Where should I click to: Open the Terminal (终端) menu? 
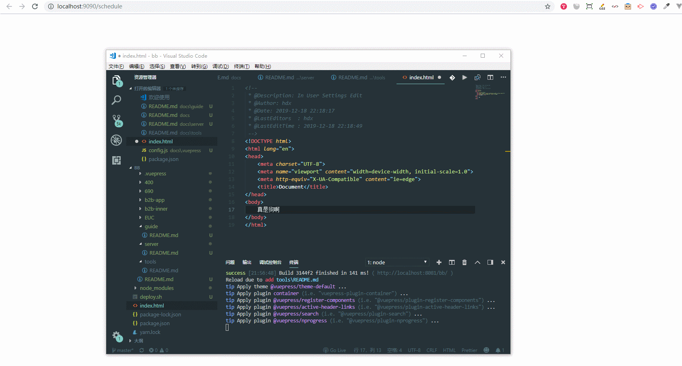[242, 66]
